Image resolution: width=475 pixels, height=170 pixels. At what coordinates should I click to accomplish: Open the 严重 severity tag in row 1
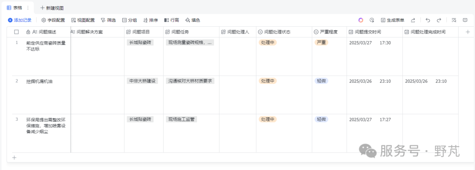coord(321,43)
